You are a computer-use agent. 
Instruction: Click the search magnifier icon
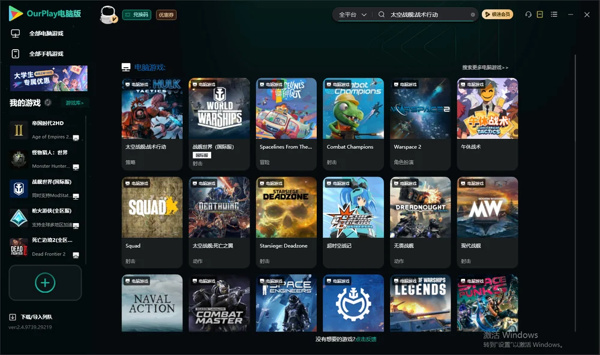(x=382, y=14)
